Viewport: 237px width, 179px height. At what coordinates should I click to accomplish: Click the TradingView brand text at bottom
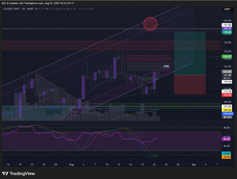click(x=24, y=173)
